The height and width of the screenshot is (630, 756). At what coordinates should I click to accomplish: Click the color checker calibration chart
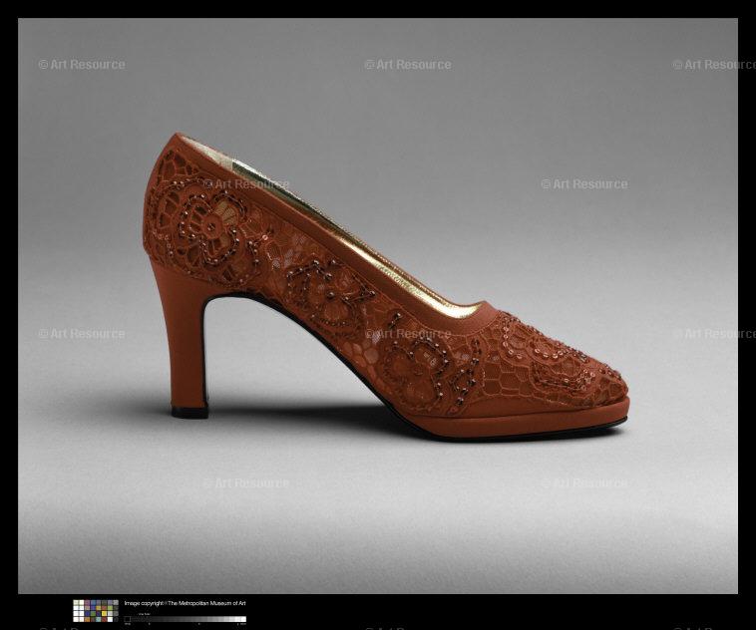click(x=96, y=611)
